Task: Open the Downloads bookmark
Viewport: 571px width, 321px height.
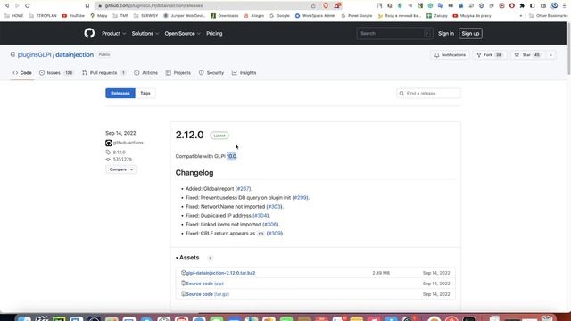Action: tap(224, 16)
